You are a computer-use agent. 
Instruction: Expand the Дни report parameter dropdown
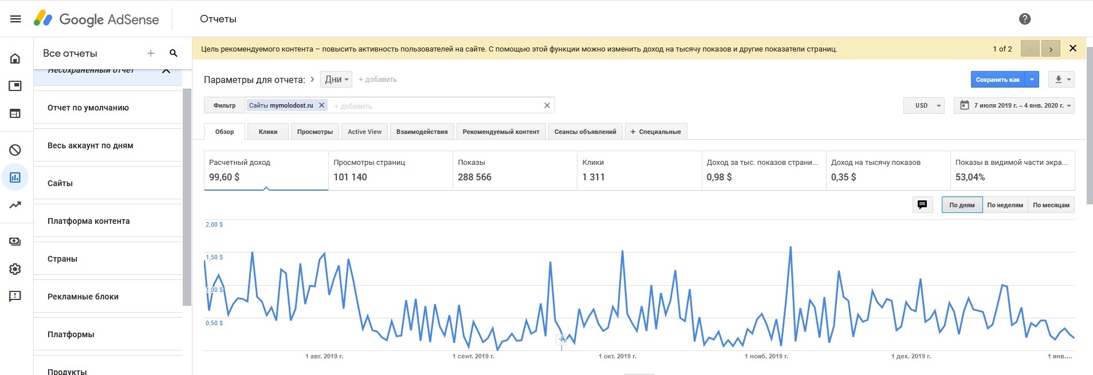(336, 80)
